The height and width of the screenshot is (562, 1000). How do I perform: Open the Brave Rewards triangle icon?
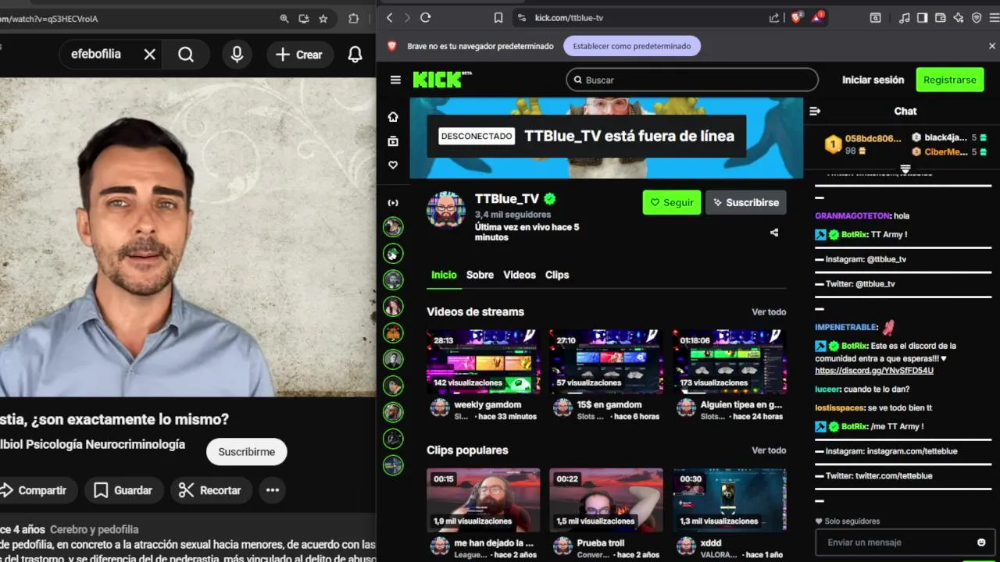(x=816, y=17)
